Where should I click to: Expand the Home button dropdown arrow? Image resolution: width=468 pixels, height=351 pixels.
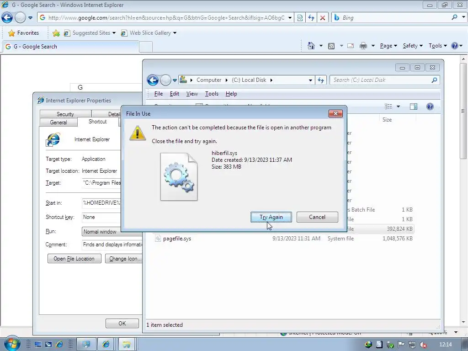[321, 46]
